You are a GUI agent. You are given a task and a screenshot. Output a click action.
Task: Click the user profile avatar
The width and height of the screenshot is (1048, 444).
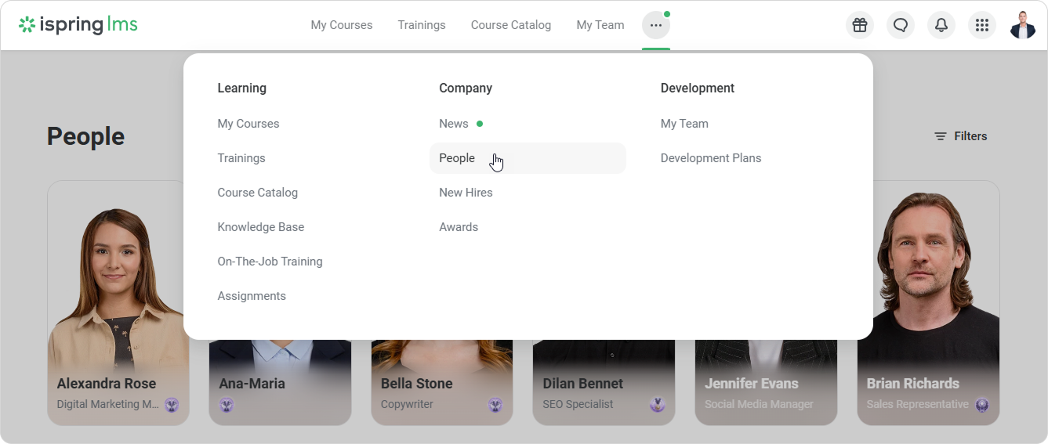click(1022, 25)
